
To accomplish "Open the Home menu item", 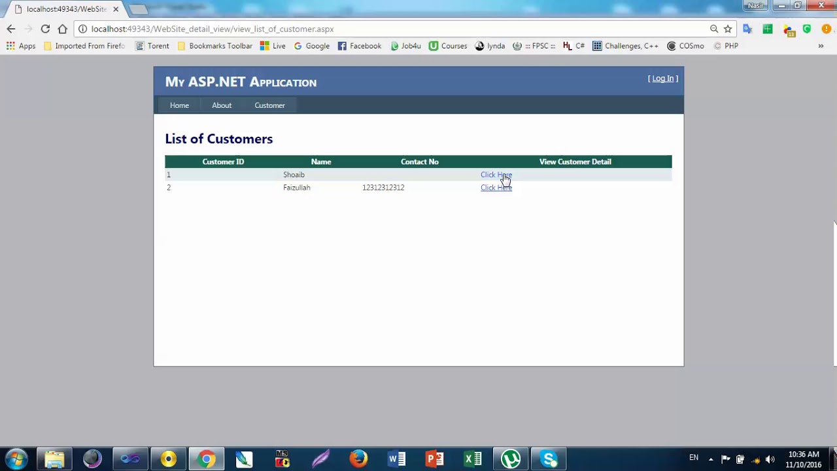I will click(x=179, y=105).
